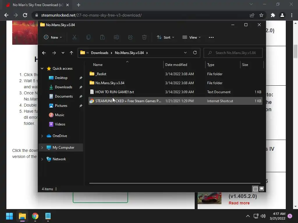298x223 pixels.
Task: Open the volume speaker tray icon
Action: (263, 216)
